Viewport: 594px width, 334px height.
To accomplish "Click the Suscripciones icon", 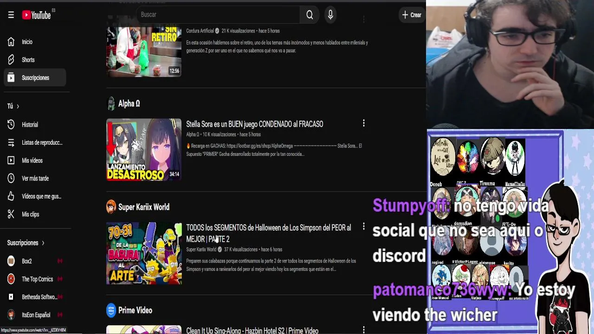I will (11, 77).
